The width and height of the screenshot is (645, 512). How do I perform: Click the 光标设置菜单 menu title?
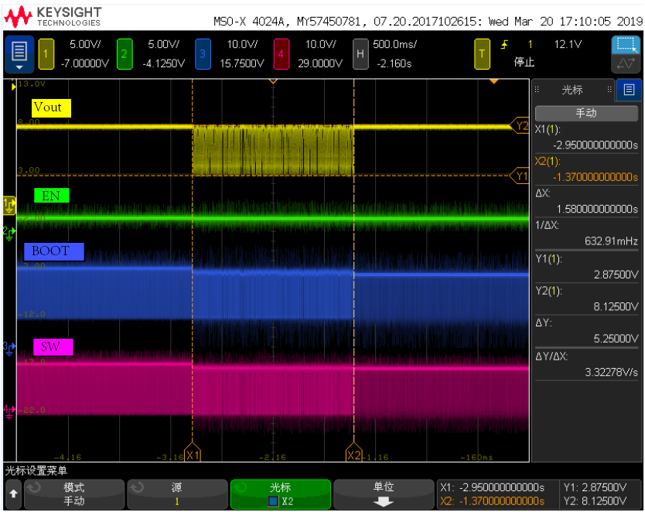pos(36,470)
